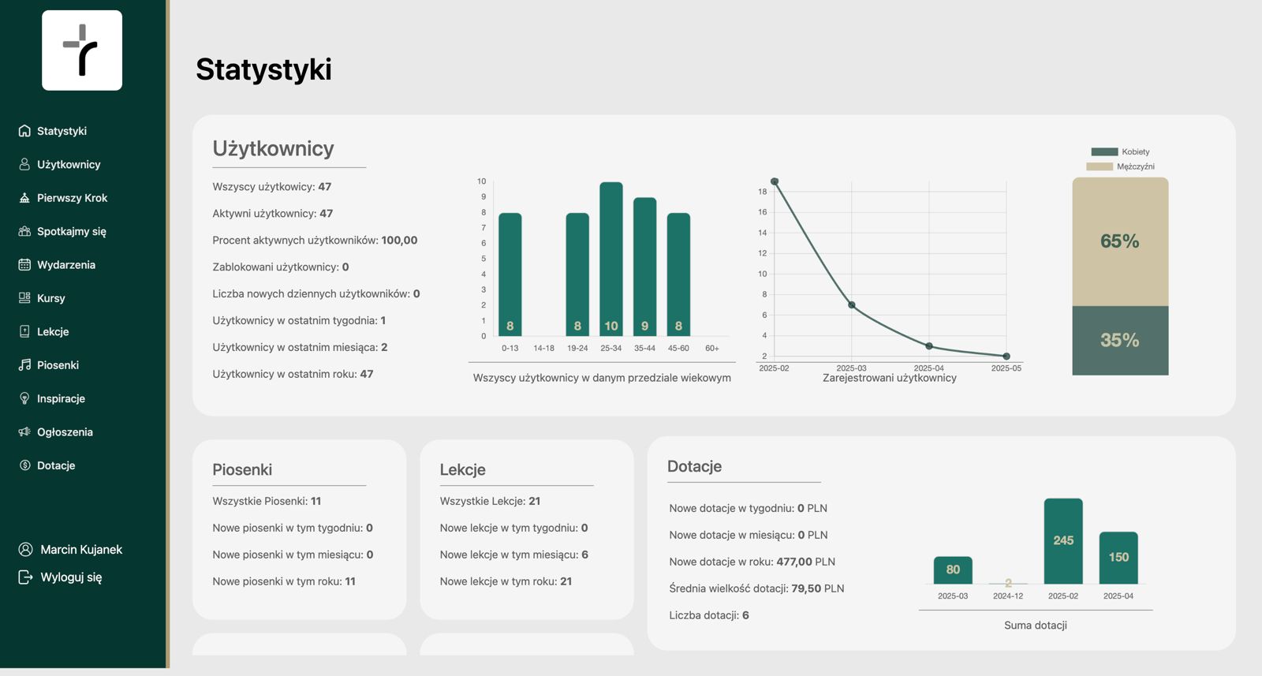Screen dimensions: 1262x676
Task: Open the Użytkownicy menu item
Action: coord(69,164)
